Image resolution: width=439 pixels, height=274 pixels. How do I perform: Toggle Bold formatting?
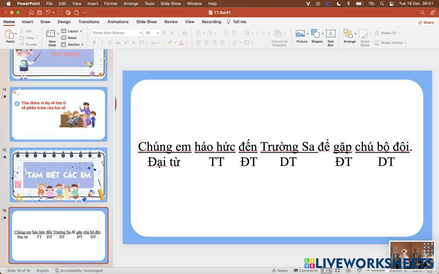(94, 43)
